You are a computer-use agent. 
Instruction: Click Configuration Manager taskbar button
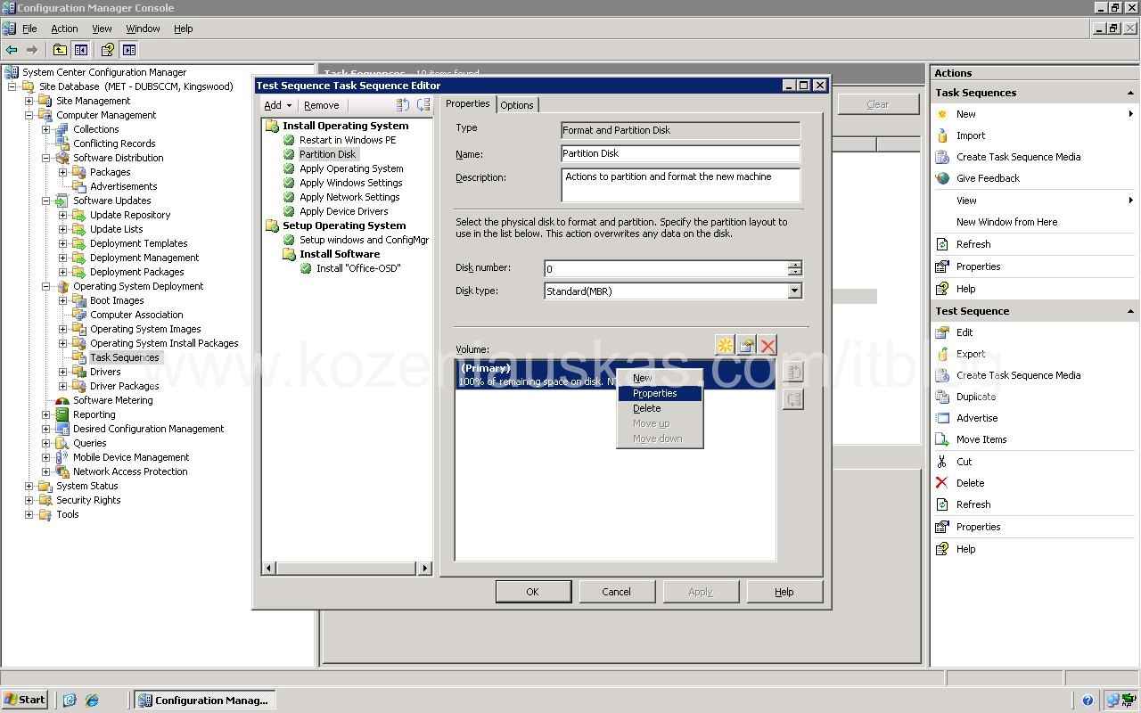coord(204,700)
